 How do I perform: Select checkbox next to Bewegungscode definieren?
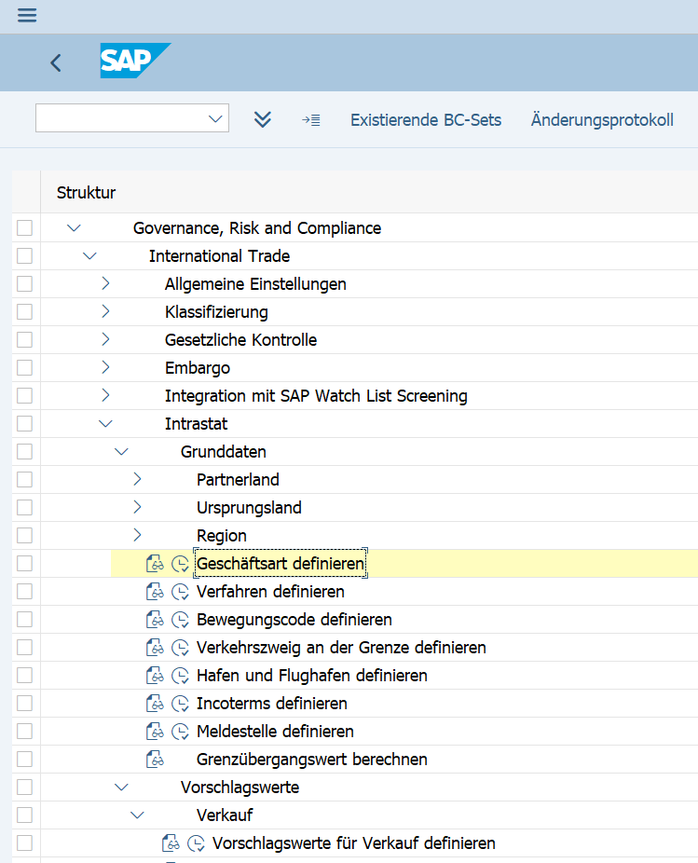pyautogui.click(x=25, y=620)
